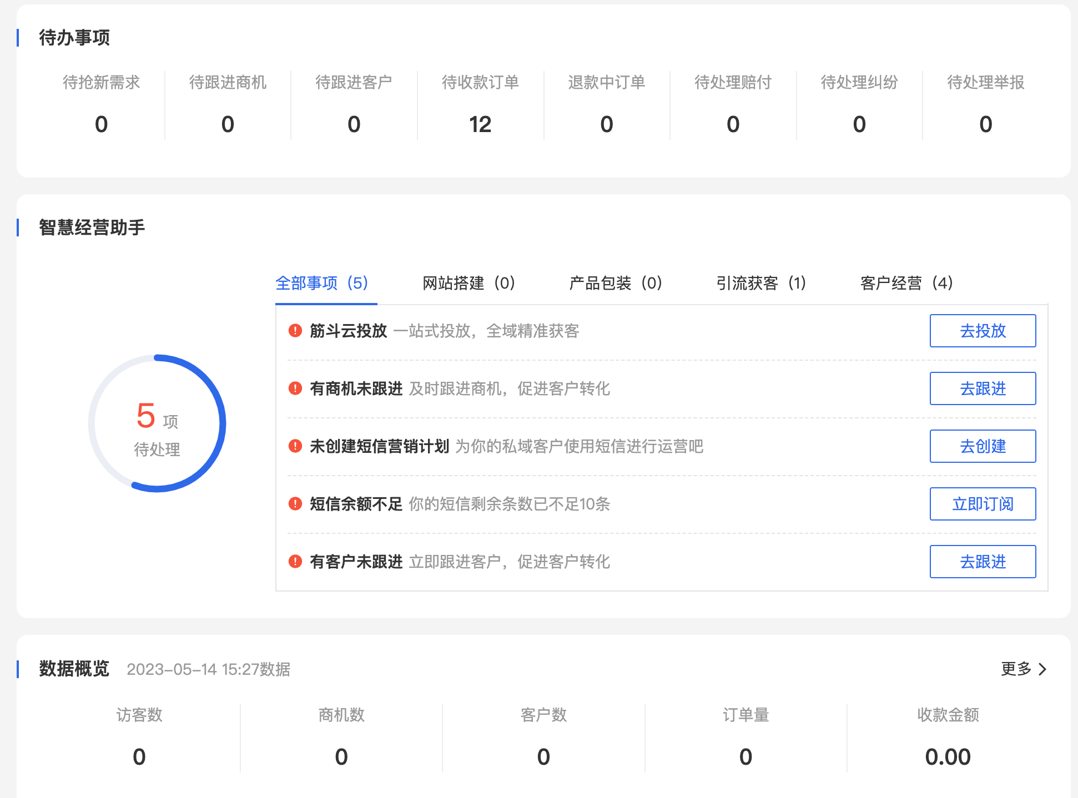Click the 去投放 button
The width and height of the screenshot is (1078, 798).
tap(983, 331)
